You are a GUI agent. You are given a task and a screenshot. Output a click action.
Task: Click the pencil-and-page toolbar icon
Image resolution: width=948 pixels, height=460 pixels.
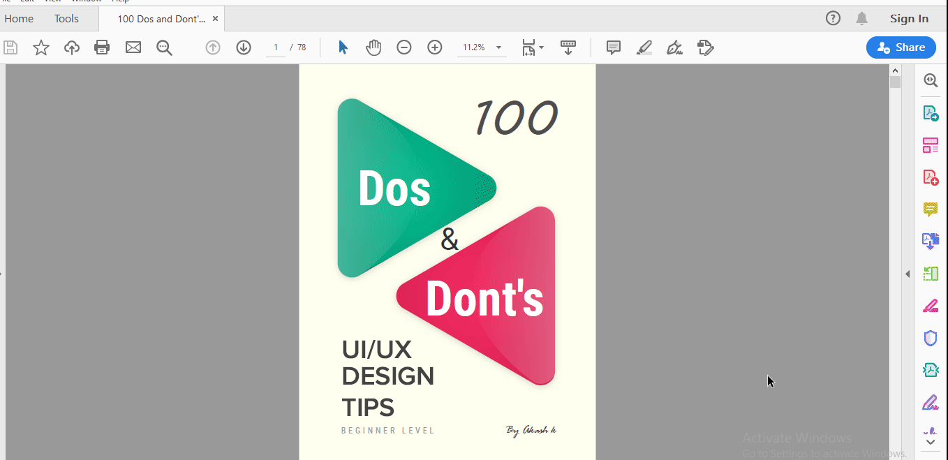(x=705, y=47)
